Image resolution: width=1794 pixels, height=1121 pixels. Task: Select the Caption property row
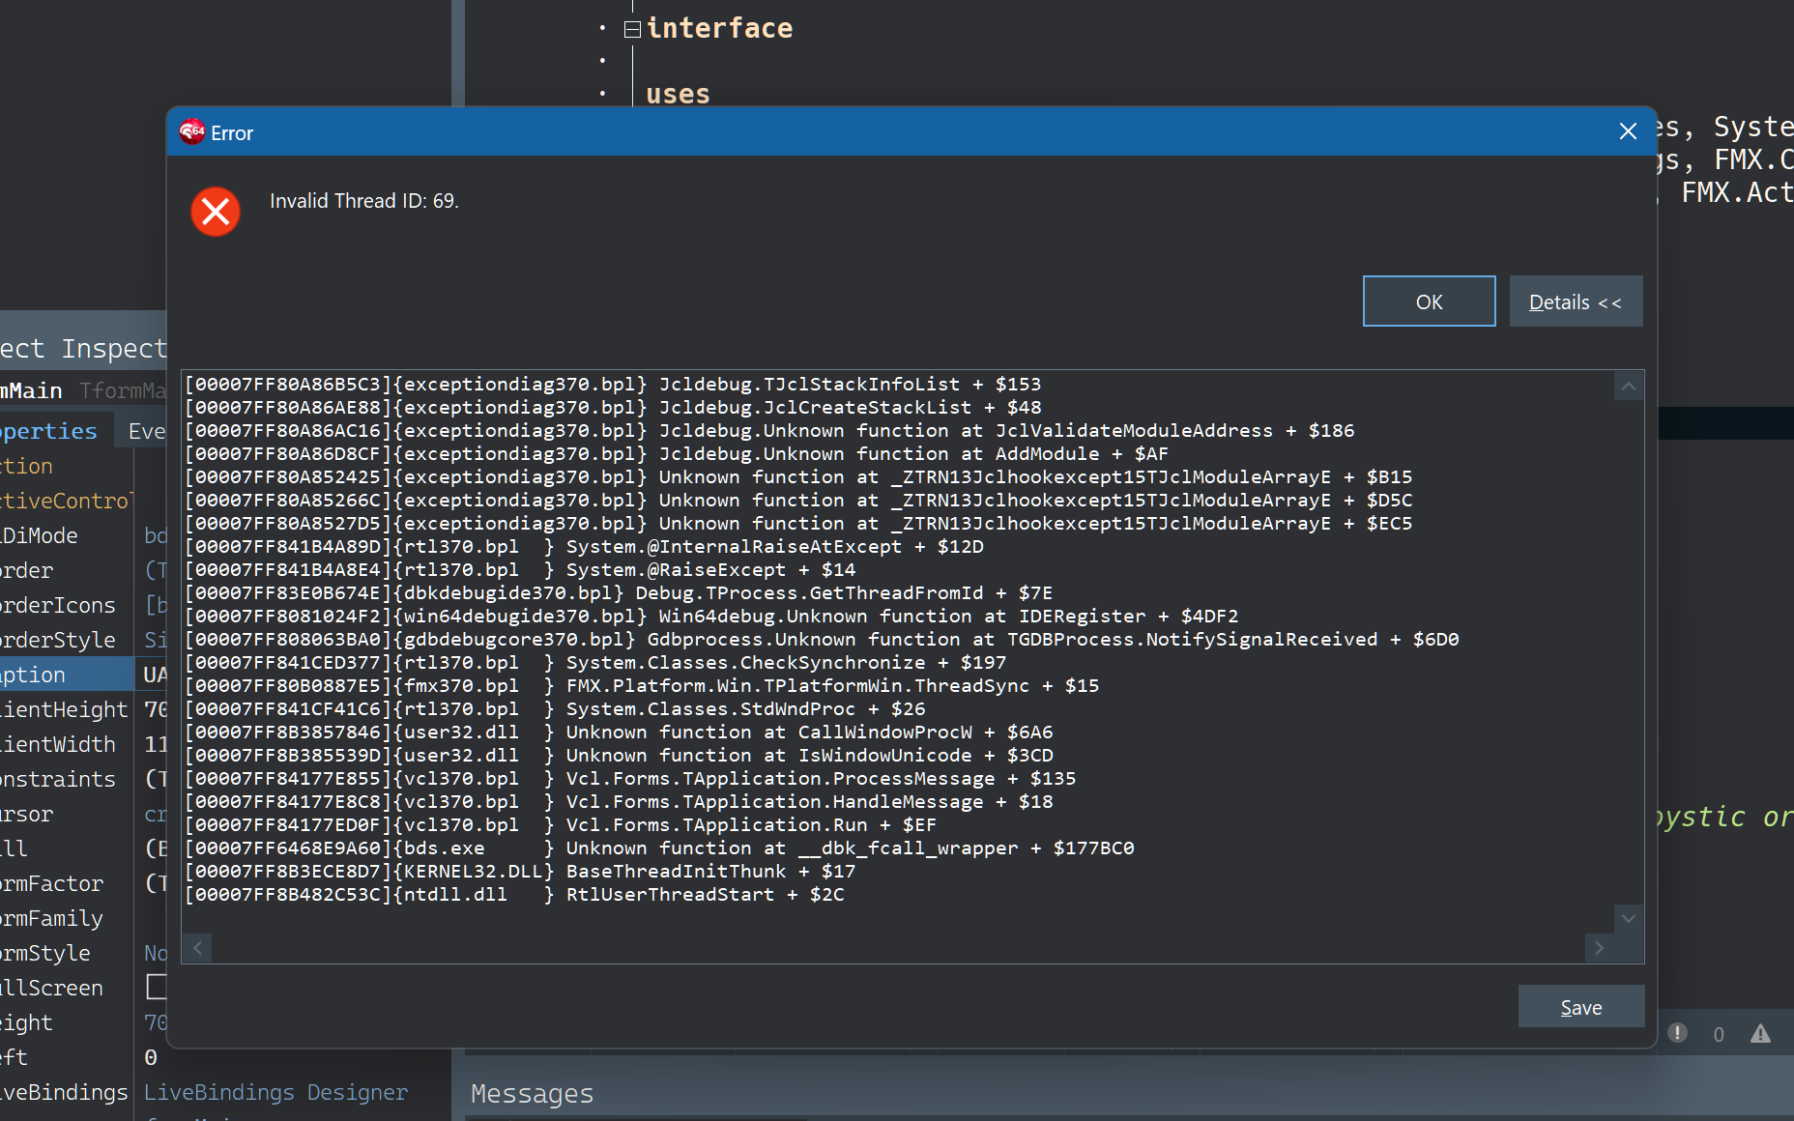(x=58, y=675)
